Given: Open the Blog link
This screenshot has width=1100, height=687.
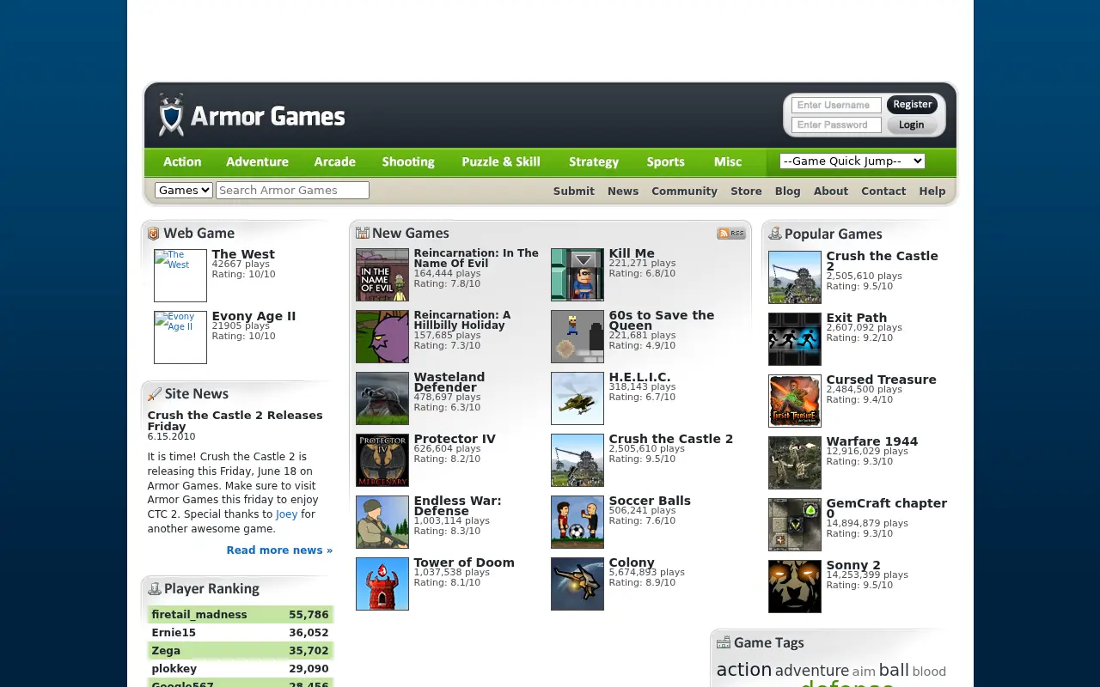Looking at the screenshot, I should (x=787, y=192).
